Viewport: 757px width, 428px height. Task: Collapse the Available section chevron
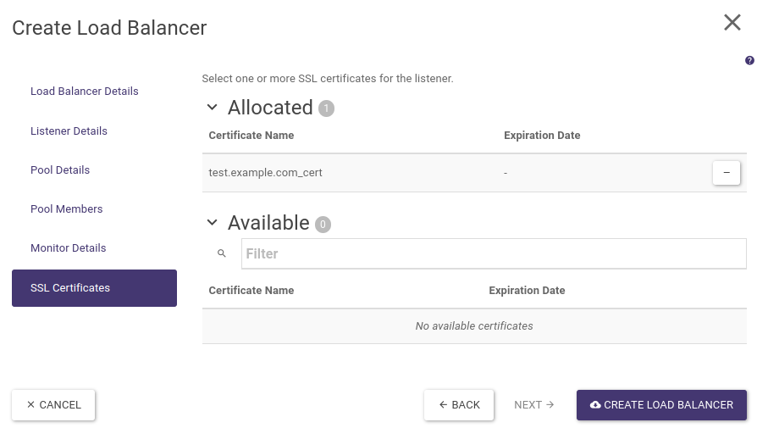point(213,223)
